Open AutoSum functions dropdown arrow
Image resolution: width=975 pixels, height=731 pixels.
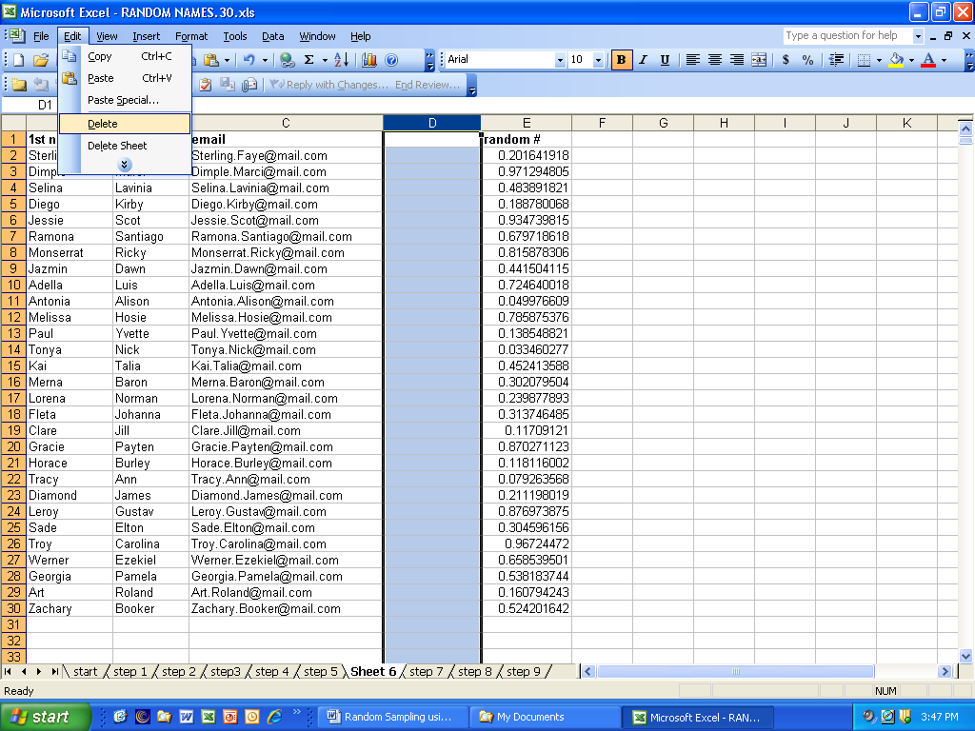coord(325,60)
